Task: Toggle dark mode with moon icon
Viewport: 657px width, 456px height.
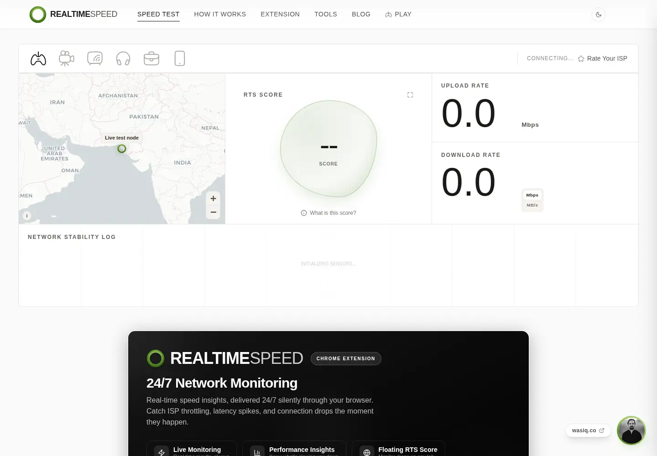Action: 599,15
